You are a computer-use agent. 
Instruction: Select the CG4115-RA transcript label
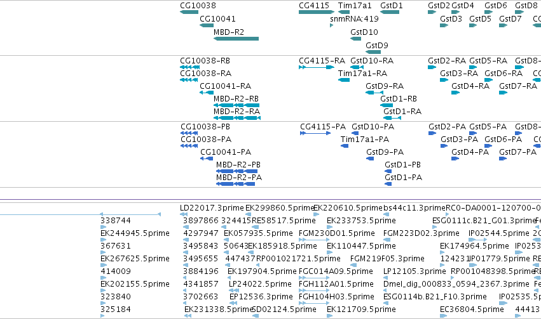pyautogui.click(x=322, y=61)
